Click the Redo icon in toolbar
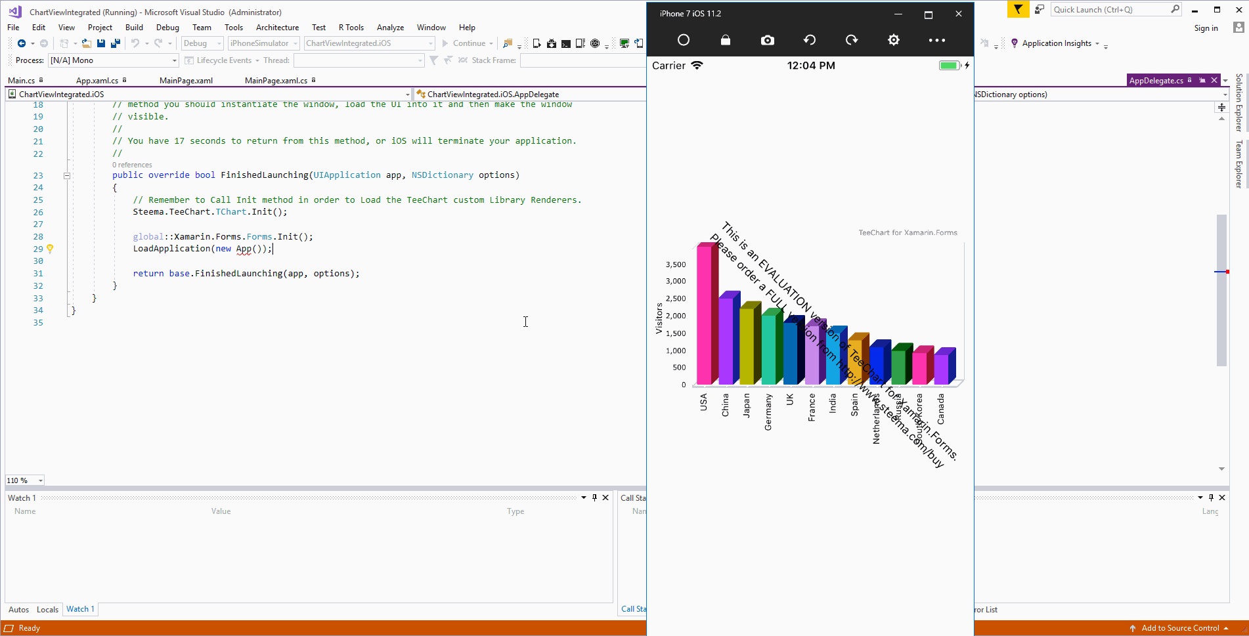 [158, 43]
